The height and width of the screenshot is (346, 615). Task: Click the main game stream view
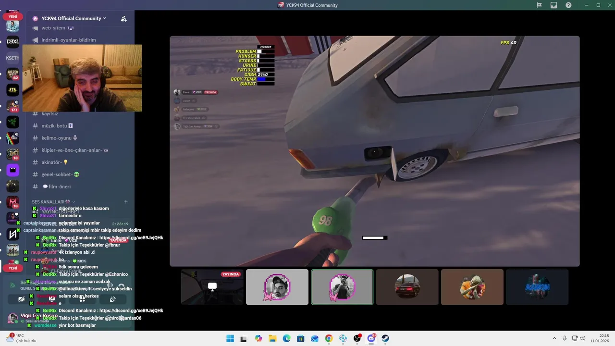pos(375,151)
